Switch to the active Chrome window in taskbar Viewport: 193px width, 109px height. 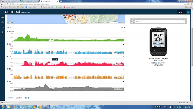pos(40,107)
